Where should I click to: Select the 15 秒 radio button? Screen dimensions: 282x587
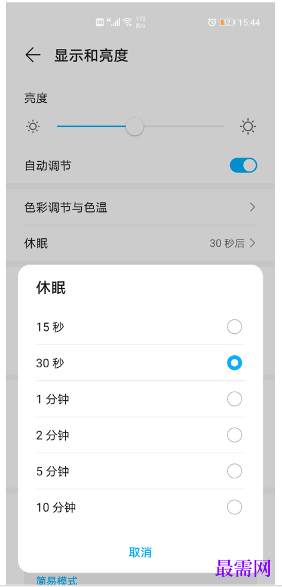234,327
